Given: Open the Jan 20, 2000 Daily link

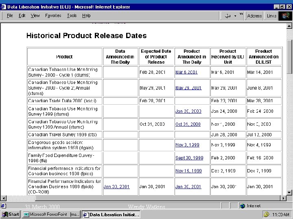Looking at the screenshot, I should coord(188,111).
